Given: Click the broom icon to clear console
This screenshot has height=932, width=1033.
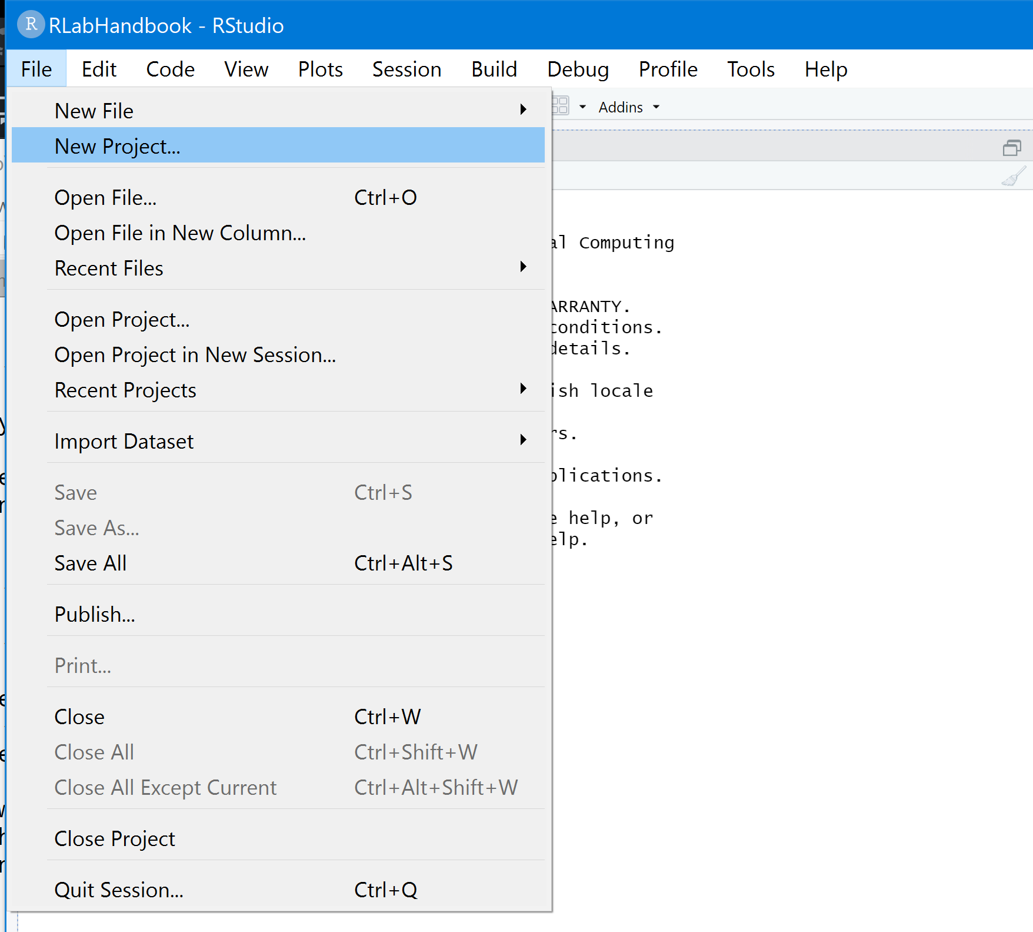Looking at the screenshot, I should [1013, 176].
